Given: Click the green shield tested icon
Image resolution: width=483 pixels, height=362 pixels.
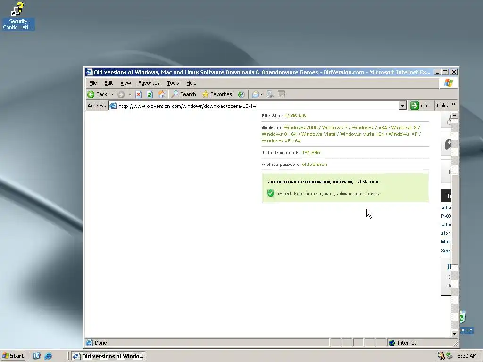Looking at the screenshot, I should click(x=270, y=193).
